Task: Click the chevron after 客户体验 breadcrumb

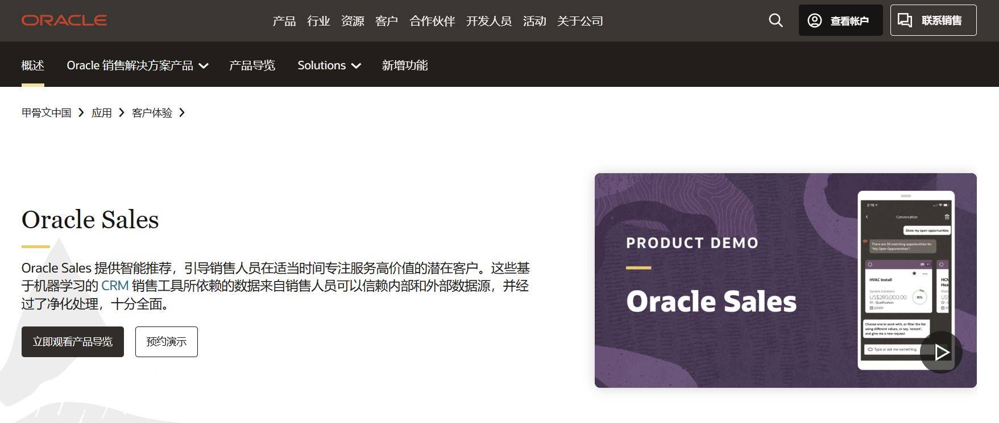Action: pos(182,112)
